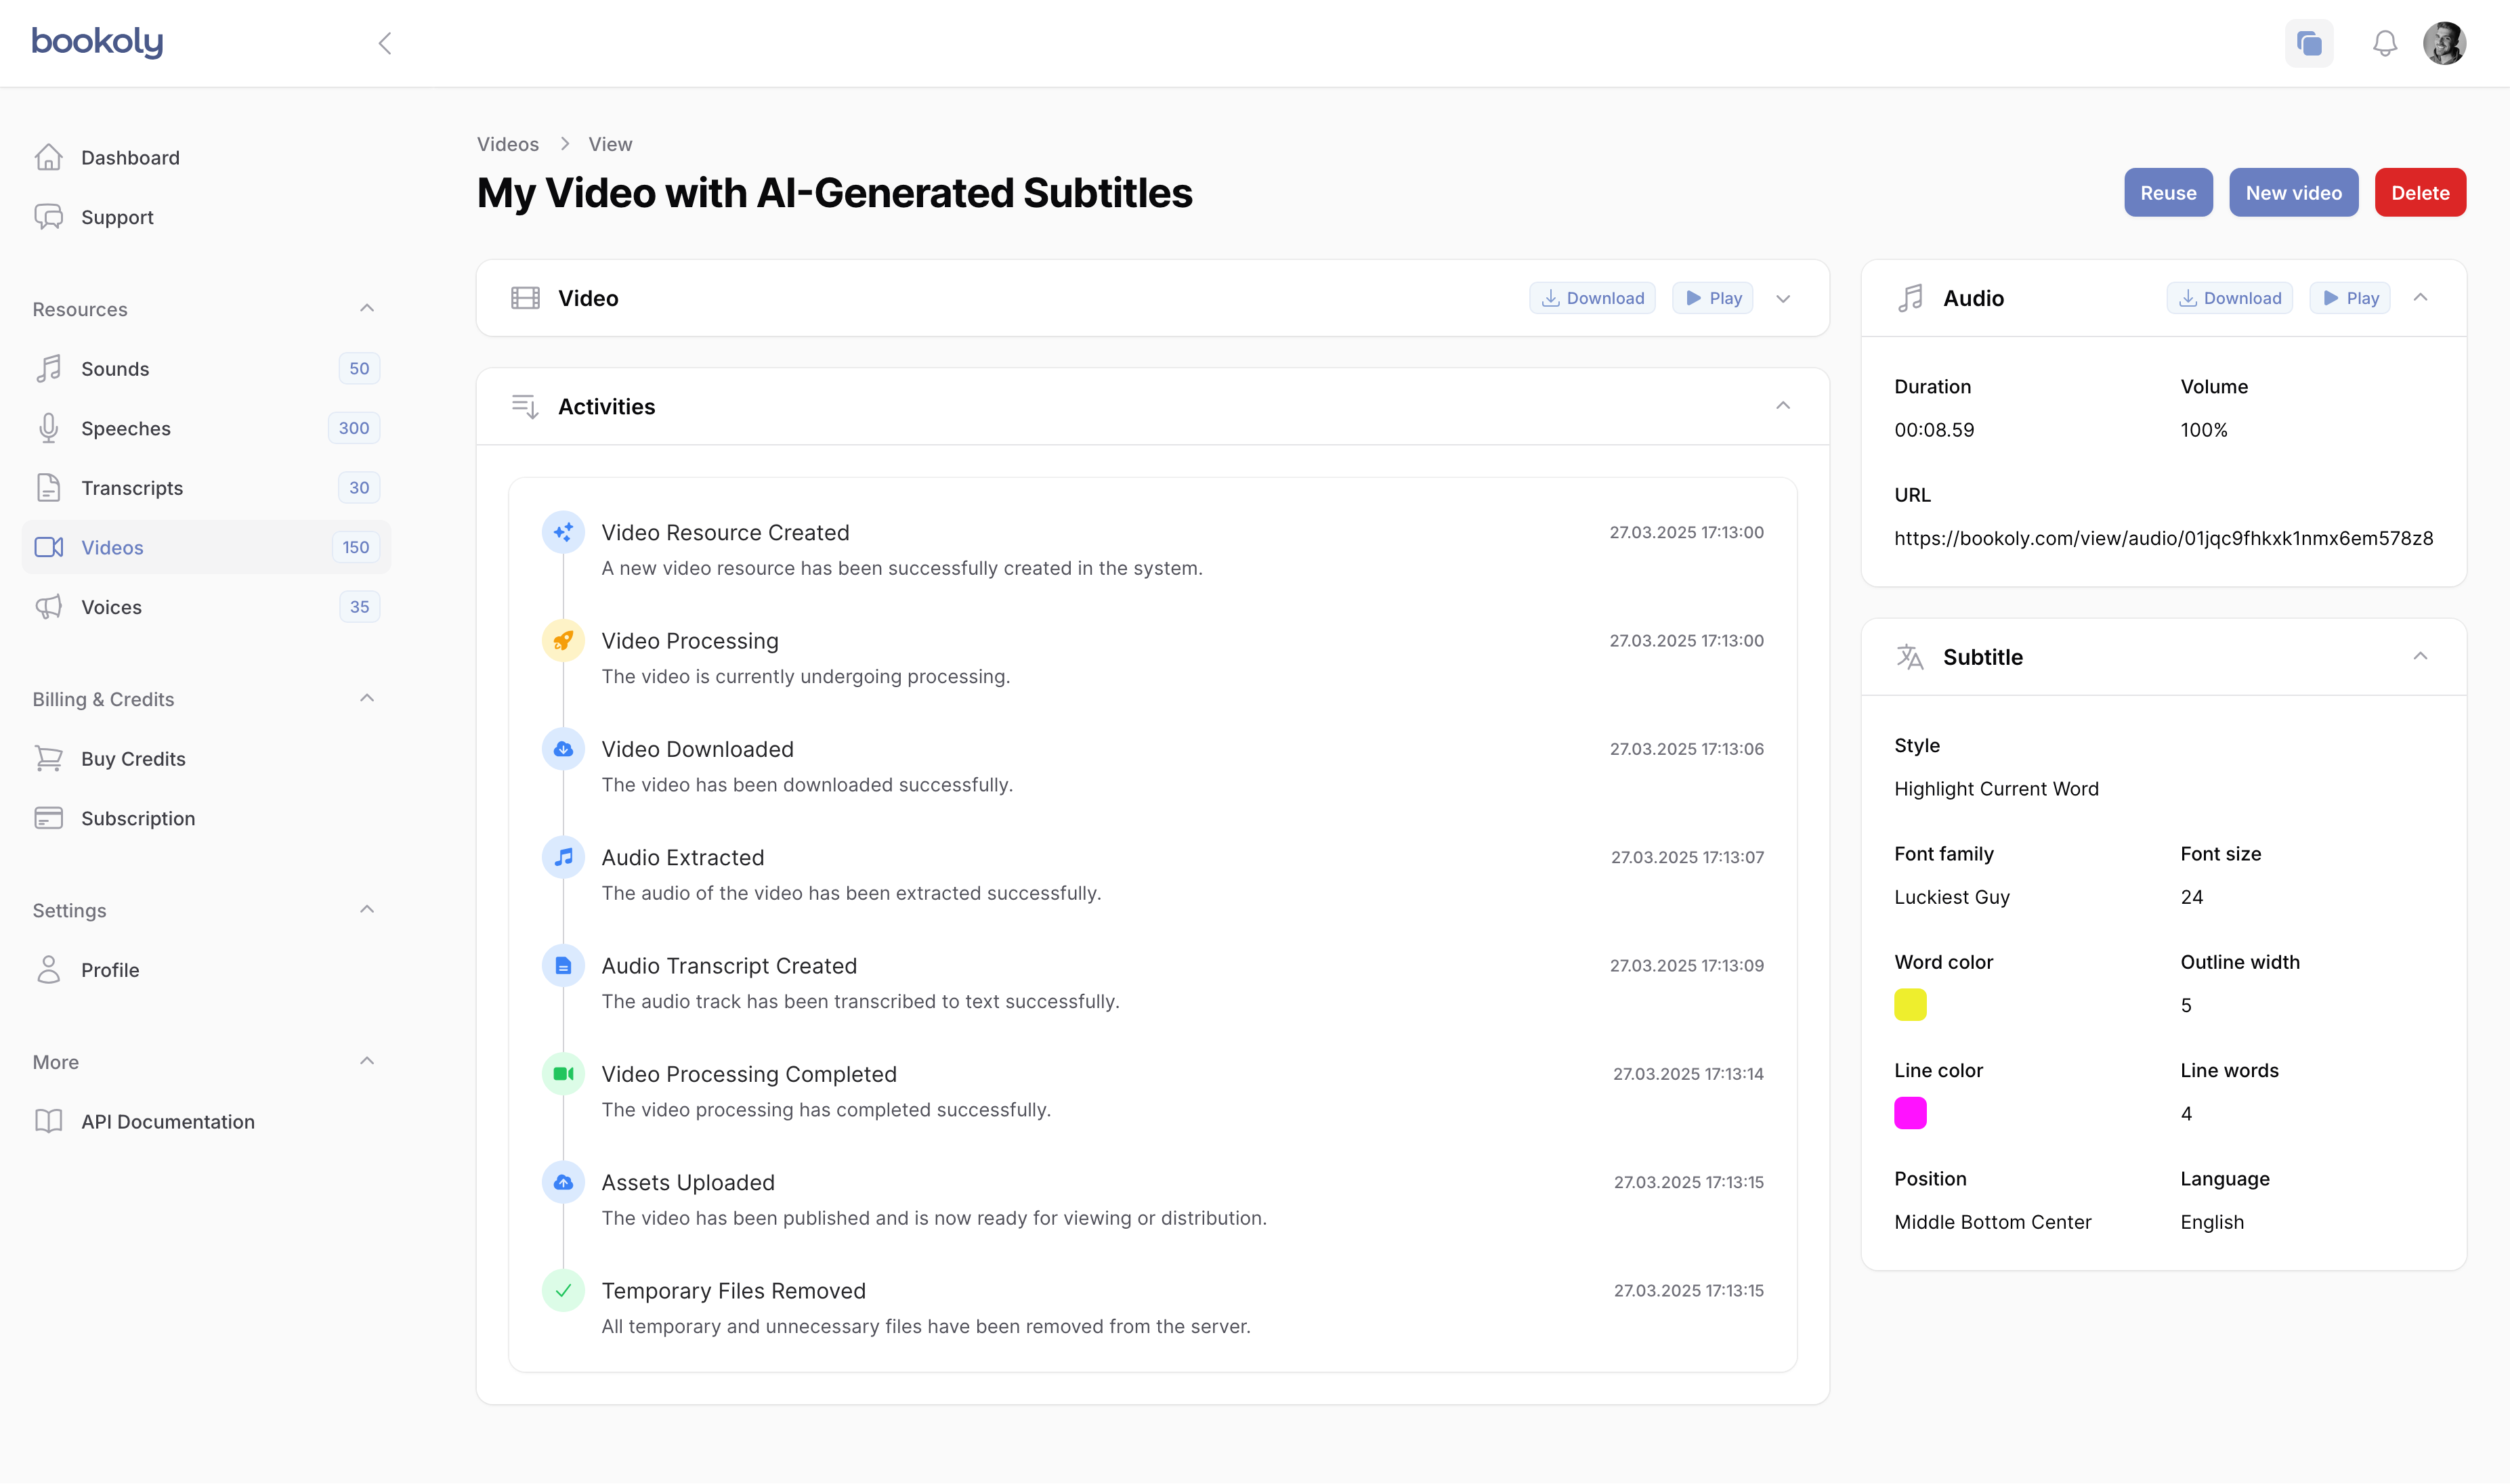Image resolution: width=2510 pixels, height=1484 pixels.
Task: Click the Audio Extracted music note icon
Action: 563,857
